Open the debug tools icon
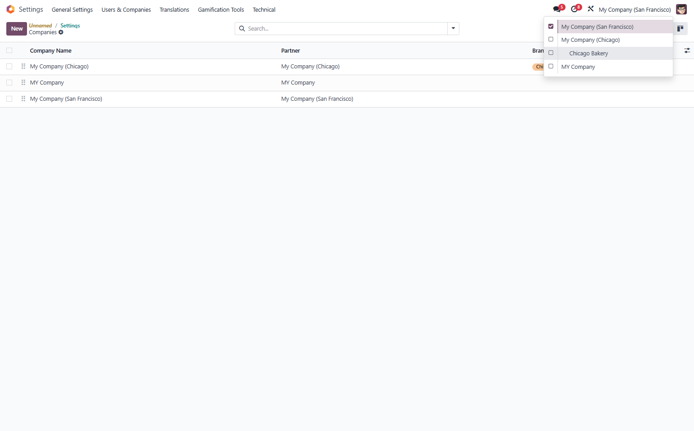 click(x=590, y=9)
